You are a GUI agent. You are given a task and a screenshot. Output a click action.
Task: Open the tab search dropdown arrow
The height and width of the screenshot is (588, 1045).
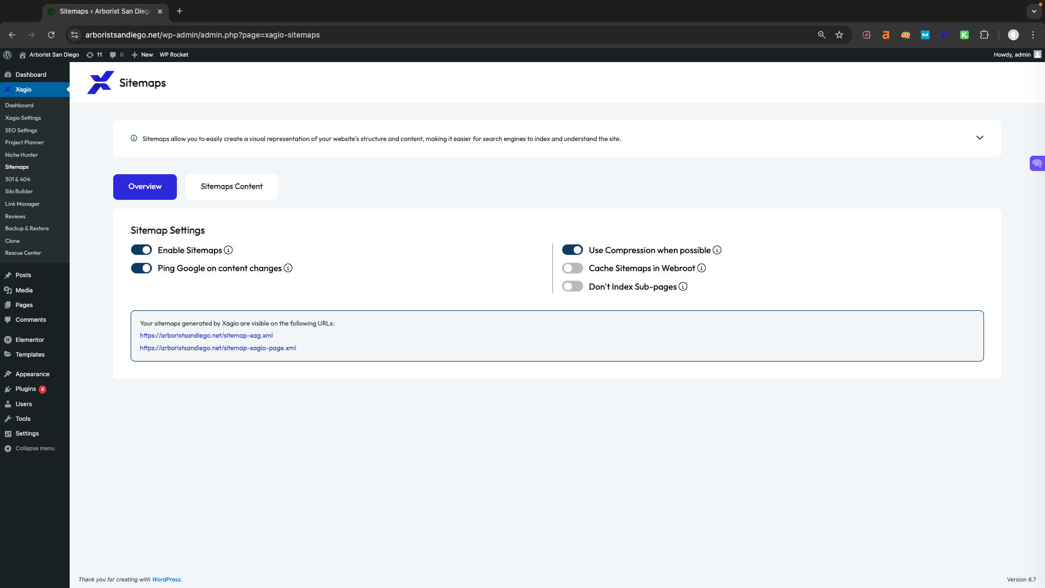(x=1034, y=11)
